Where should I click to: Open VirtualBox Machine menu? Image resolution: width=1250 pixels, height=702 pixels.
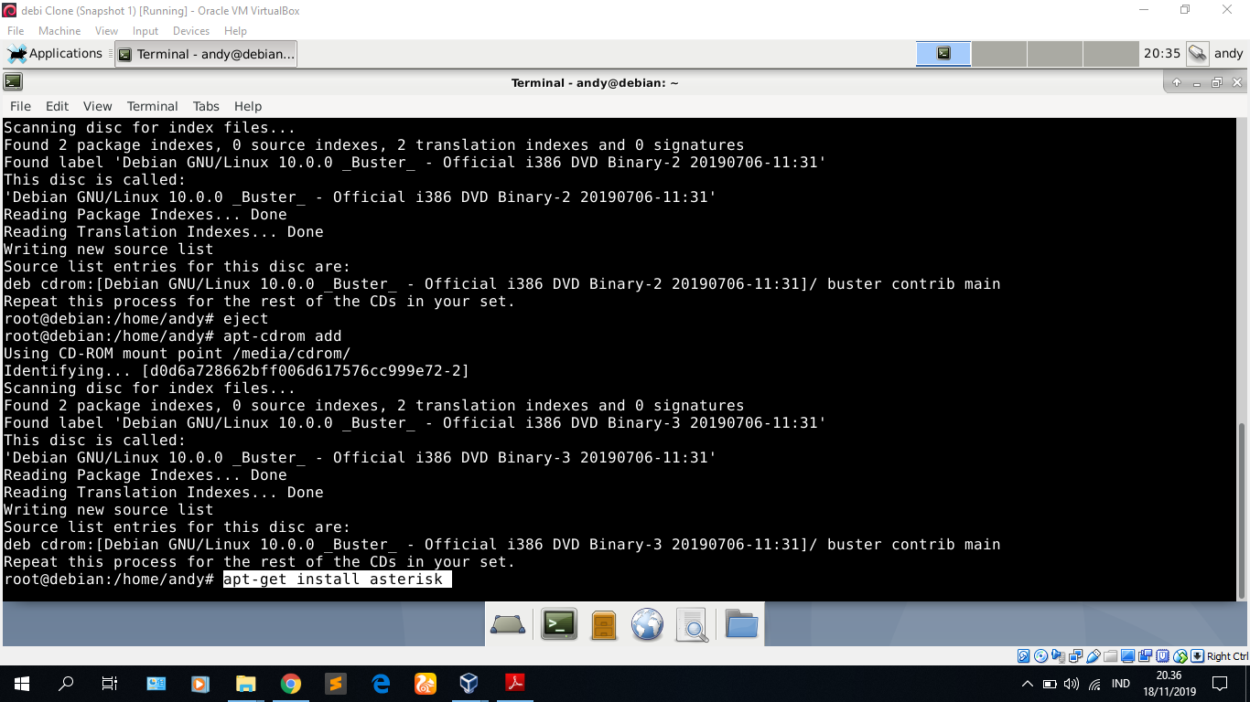59,31
